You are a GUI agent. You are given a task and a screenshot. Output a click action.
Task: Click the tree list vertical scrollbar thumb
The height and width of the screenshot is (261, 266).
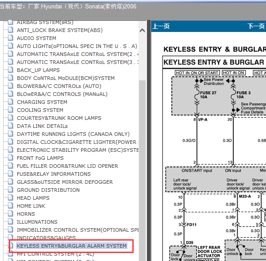click(x=142, y=170)
